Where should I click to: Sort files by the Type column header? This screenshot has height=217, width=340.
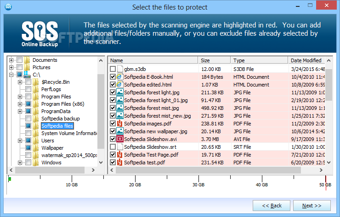pyautogui.click(x=259, y=60)
